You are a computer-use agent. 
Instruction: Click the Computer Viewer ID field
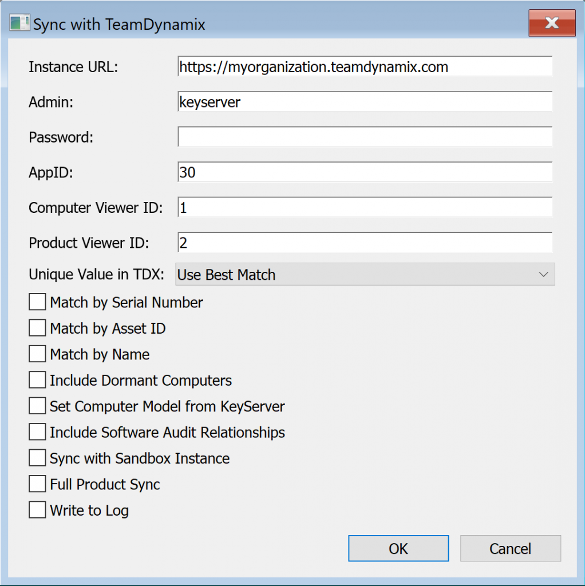pos(365,207)
